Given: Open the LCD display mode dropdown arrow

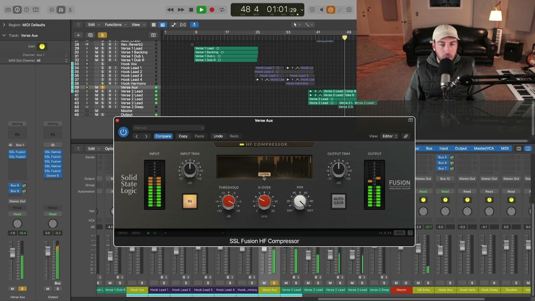Looking at the screenshot, I should tap(302, 9).
